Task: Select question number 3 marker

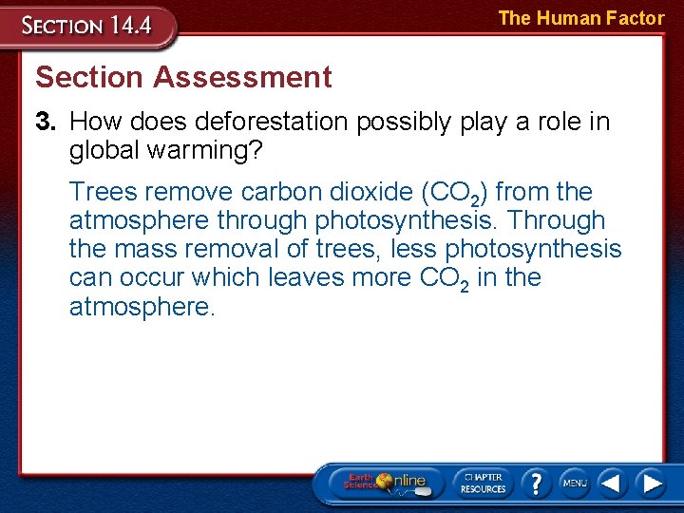Action: pos(46,122)
